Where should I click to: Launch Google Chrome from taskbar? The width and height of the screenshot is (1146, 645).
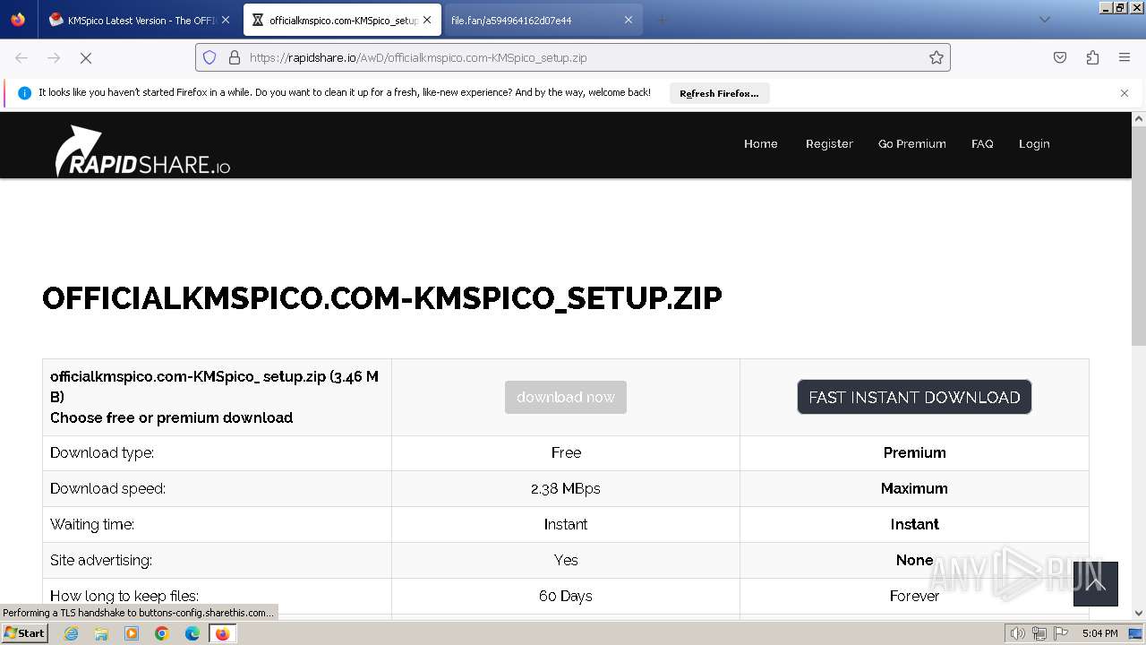[162, 633]
